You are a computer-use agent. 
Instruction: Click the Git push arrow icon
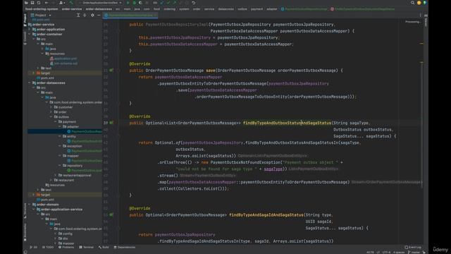tap(175, 3)
